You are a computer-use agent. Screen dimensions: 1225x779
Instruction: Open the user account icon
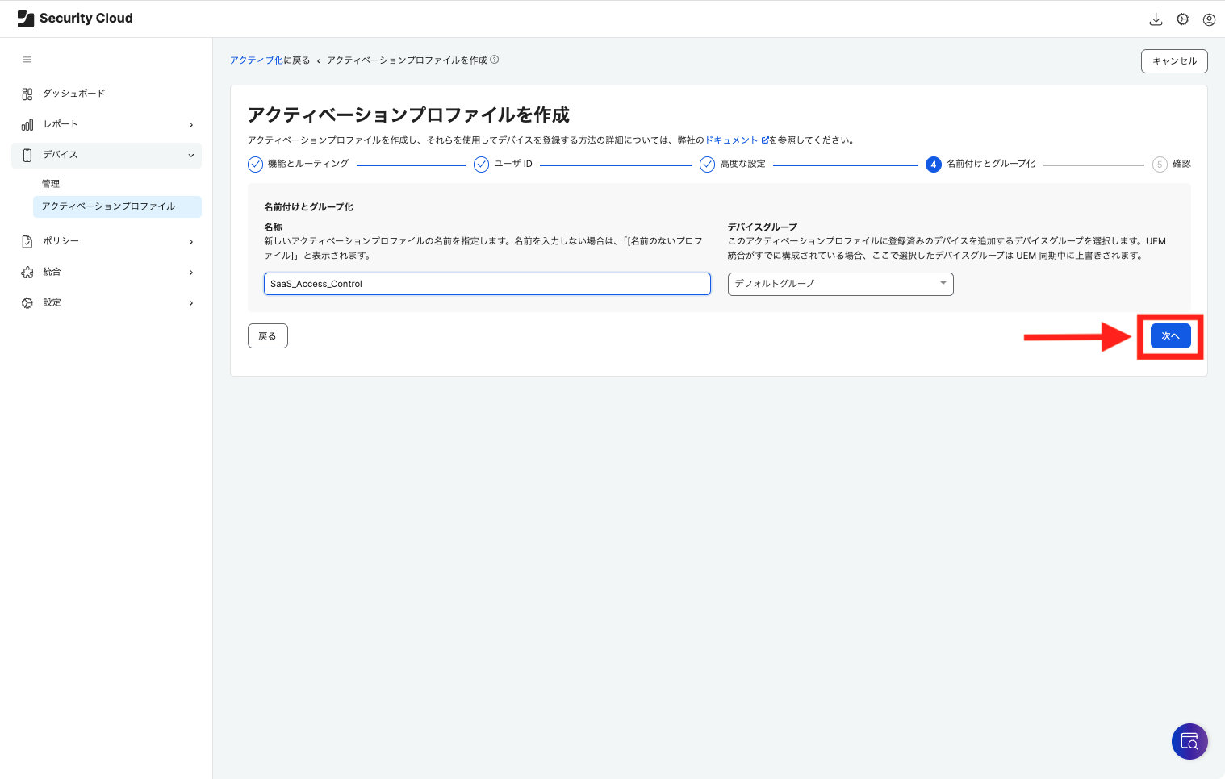tap(1209, 19)
